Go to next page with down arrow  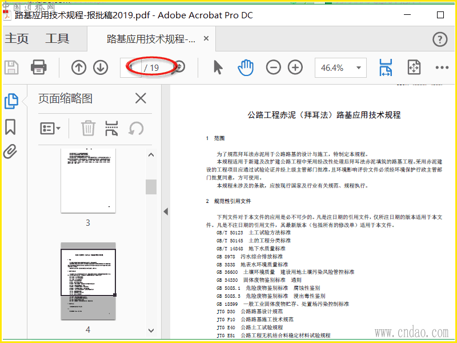[x=101, y=67]
